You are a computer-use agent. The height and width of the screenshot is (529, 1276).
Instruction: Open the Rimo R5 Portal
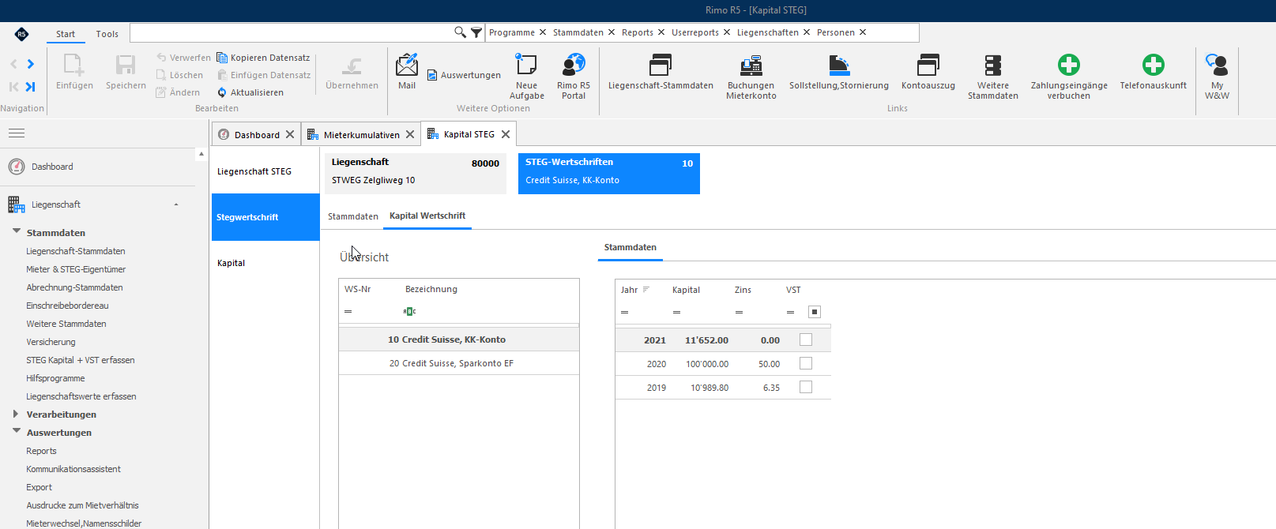click(574, 77)
